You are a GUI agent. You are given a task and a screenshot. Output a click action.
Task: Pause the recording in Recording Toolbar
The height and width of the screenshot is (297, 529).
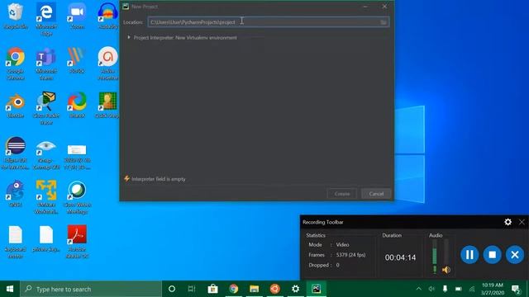tap(469, 255)
